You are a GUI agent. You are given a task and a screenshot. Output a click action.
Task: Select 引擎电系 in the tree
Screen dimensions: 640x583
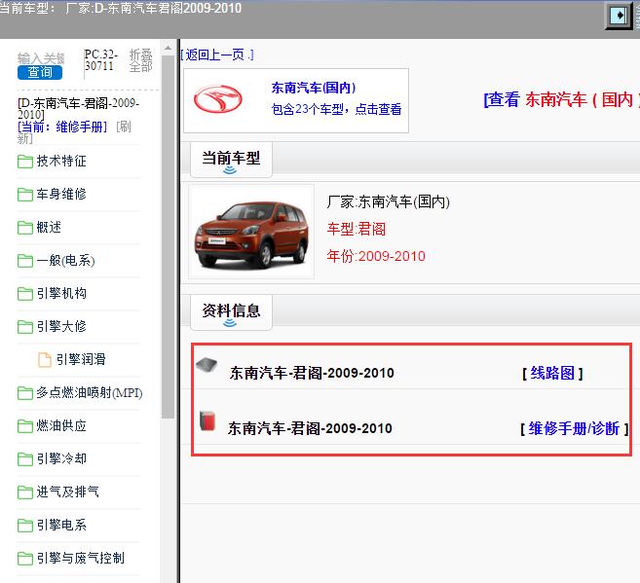click(x=61, y=525)
